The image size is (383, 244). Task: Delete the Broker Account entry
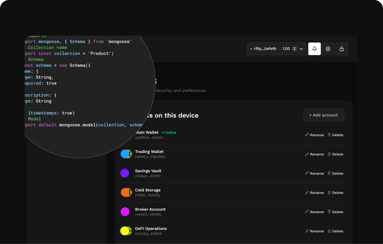pyautogui.click(x=335, y=212)
